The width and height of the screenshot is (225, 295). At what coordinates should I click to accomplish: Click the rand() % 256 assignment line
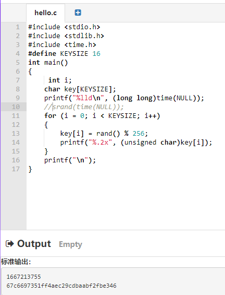pos(104,134)
